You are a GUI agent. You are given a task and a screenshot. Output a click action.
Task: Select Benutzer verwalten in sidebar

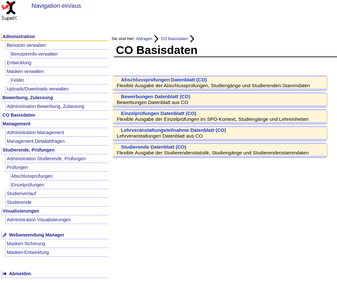(x=26, y=45)
